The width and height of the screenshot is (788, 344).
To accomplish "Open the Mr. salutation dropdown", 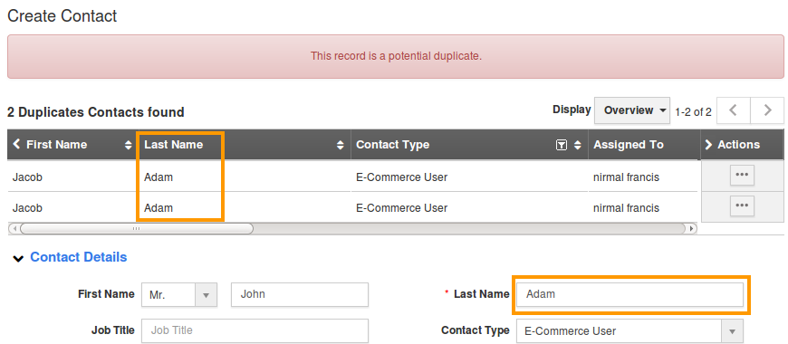I will click(x=179, y=295).
